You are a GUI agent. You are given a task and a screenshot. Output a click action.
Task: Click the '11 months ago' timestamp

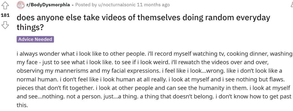point(153,5)
